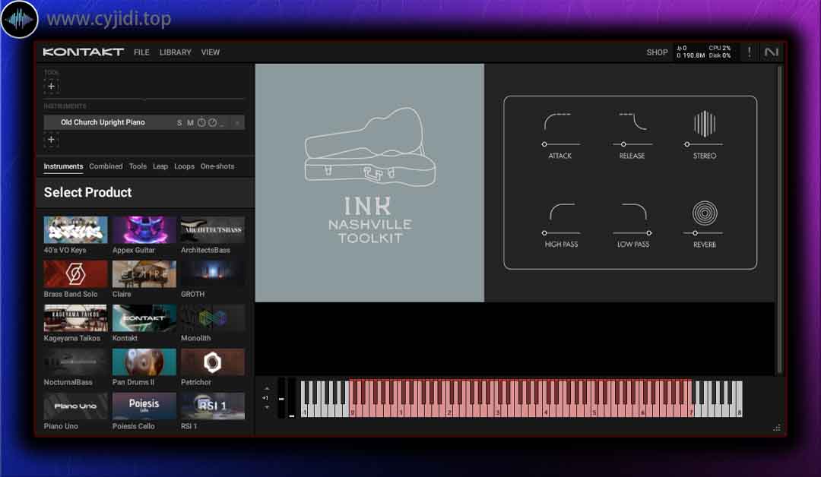Viewport: 821px width, 477px height.
Task: Select the ArchitectsBass product thumbnail
Action: 213,229
